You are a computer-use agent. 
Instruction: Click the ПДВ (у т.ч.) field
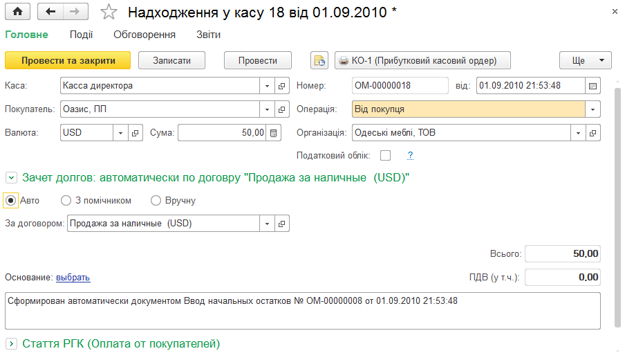coord(562,278)
